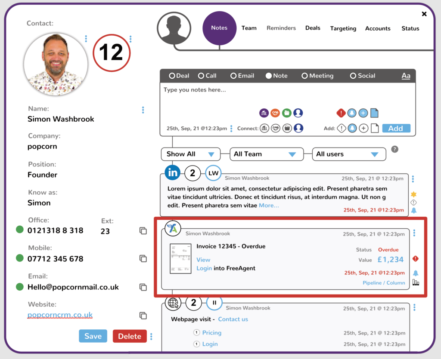441x359 pixels.
Task: Choose the Social radio option
Action: (x=353, y=76)
